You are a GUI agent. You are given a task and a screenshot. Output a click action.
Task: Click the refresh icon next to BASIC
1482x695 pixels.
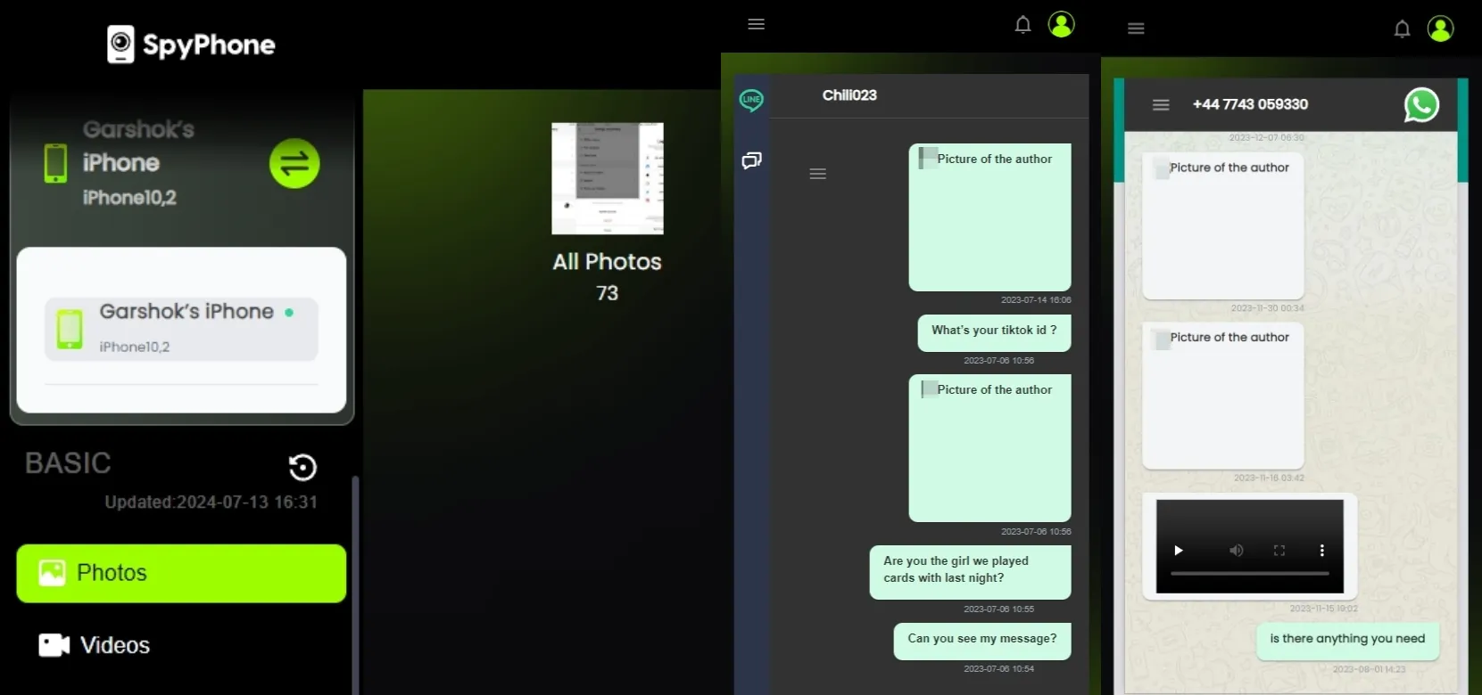point(302,467)
